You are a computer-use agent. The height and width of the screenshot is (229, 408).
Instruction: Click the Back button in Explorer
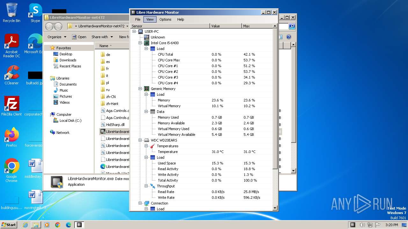49,26
